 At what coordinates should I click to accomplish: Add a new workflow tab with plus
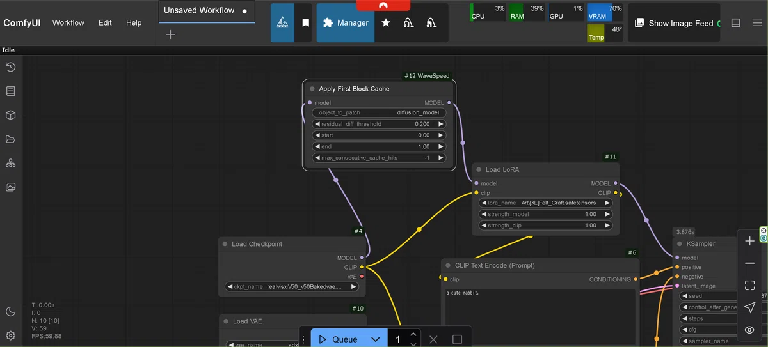coord(170,35)
